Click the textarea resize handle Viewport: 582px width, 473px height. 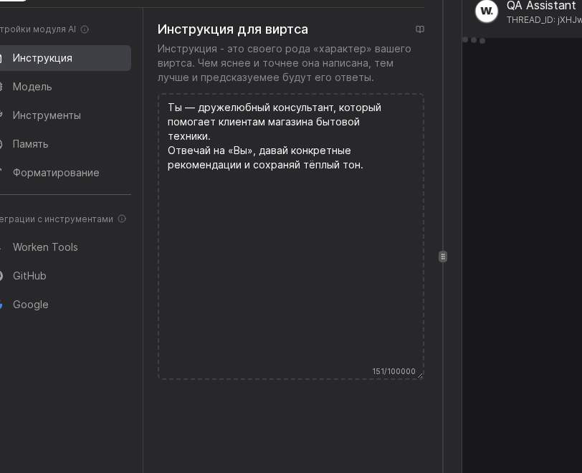419,376
